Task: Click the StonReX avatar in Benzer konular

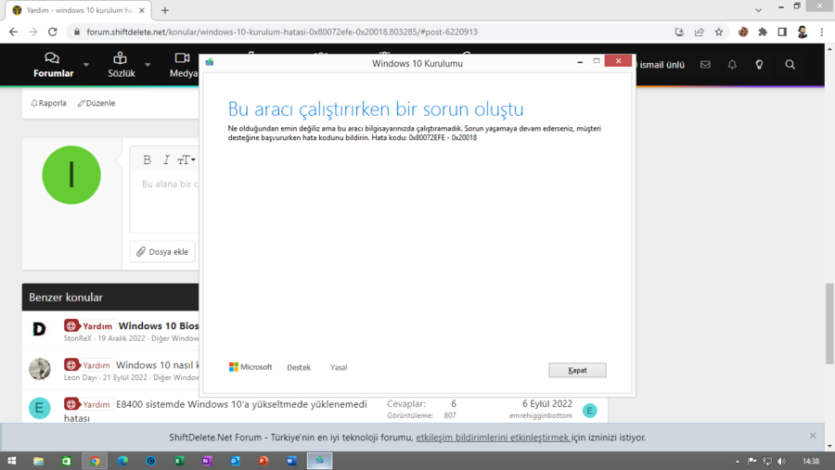Action: [x=39, y=329]
